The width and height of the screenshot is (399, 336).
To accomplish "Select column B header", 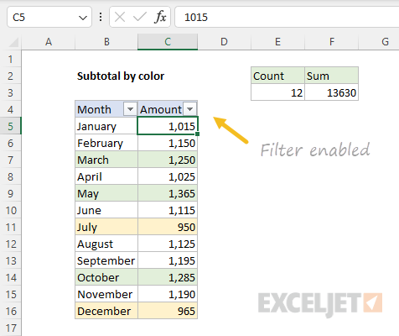I will [106, 42].
